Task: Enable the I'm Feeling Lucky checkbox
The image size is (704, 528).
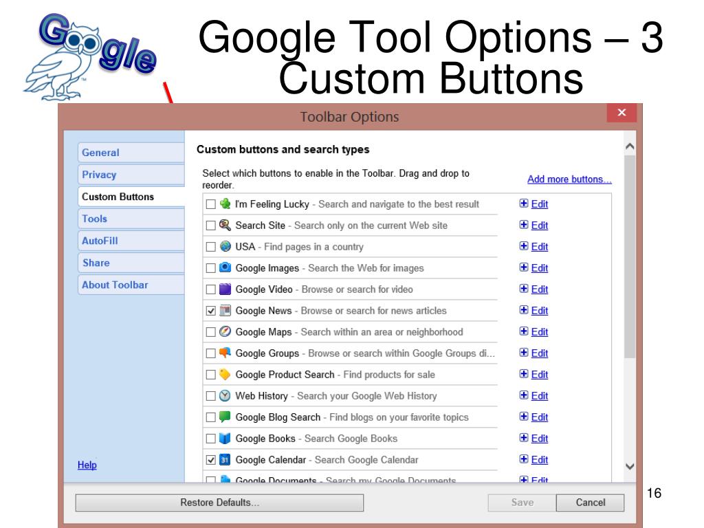Action: 210,204
